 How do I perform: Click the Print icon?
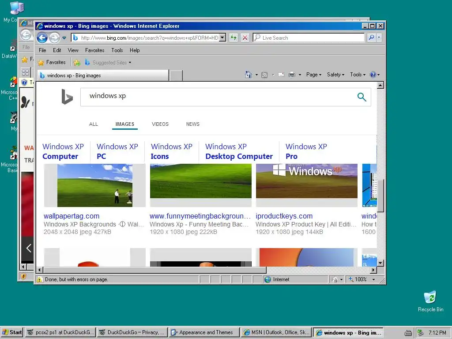click(x=292, y=75)
